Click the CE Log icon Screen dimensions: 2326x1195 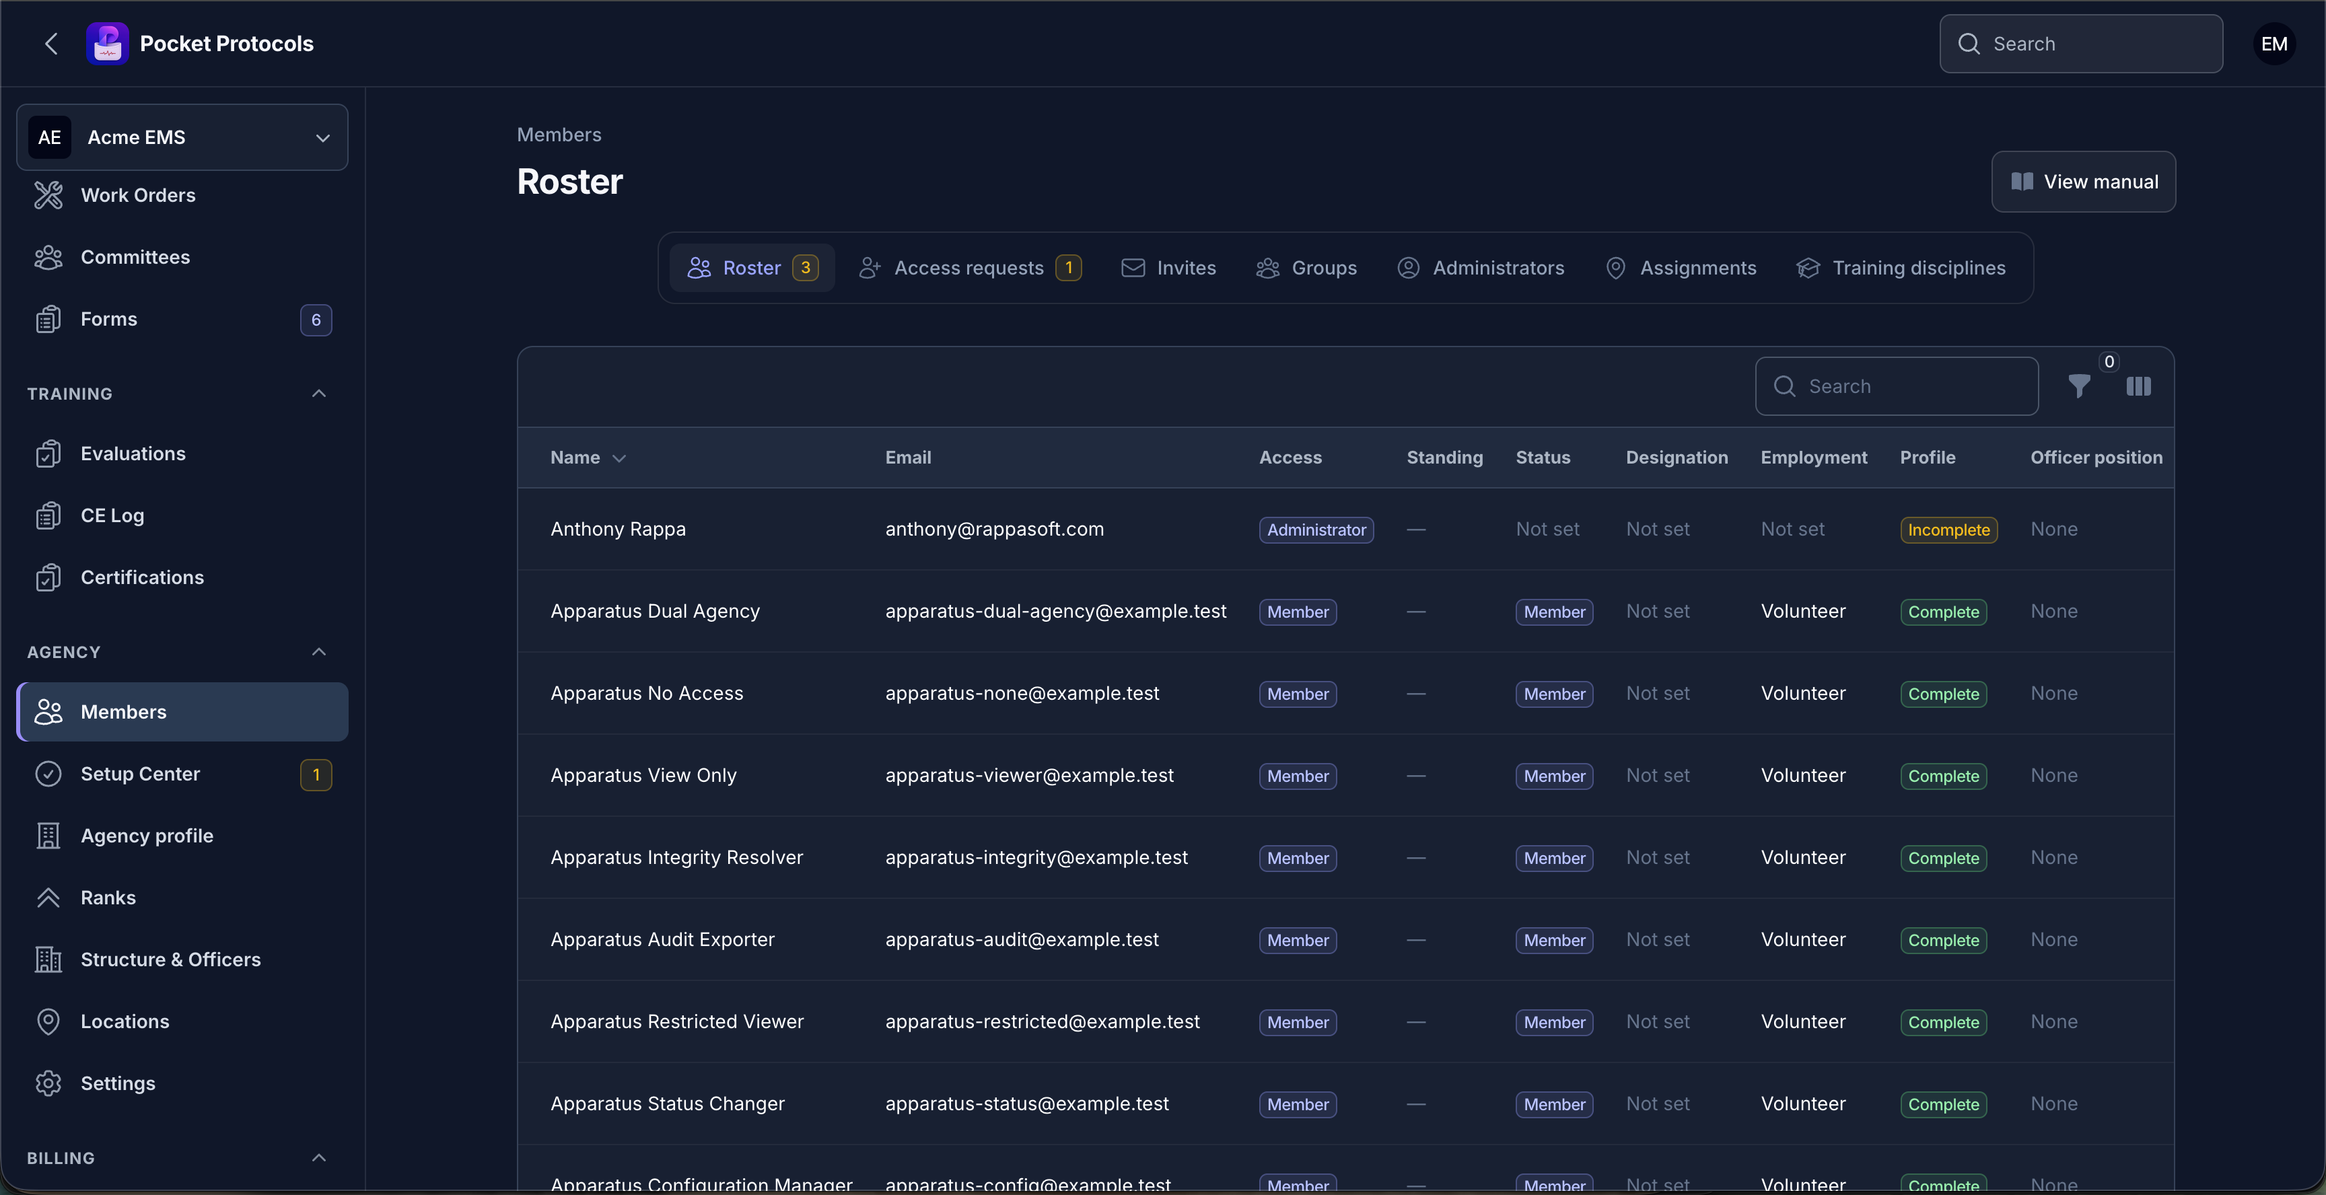coord(48,515)
